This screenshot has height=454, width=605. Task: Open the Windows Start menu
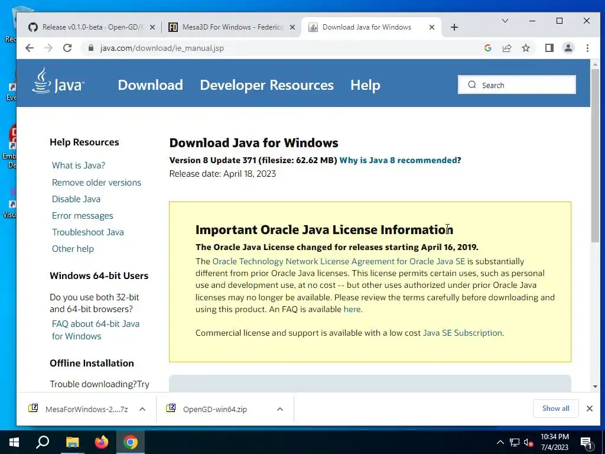14,442
